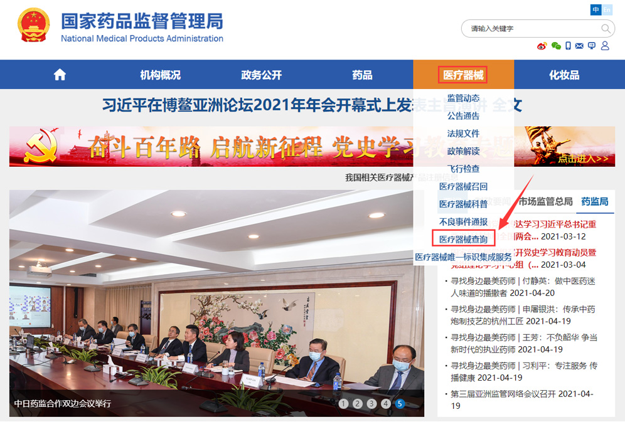625x444 pixels.
Task: Click the email envelope icon
Action: [x=580, y=46]
